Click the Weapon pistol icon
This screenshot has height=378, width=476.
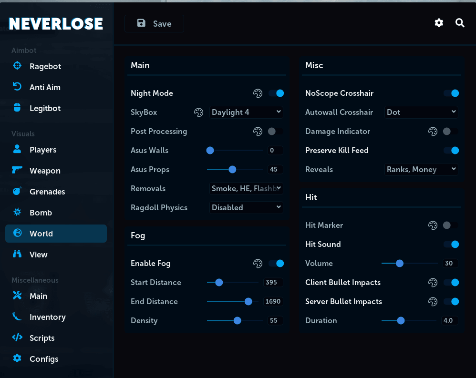pyautogui.click(x=17, y=170)
